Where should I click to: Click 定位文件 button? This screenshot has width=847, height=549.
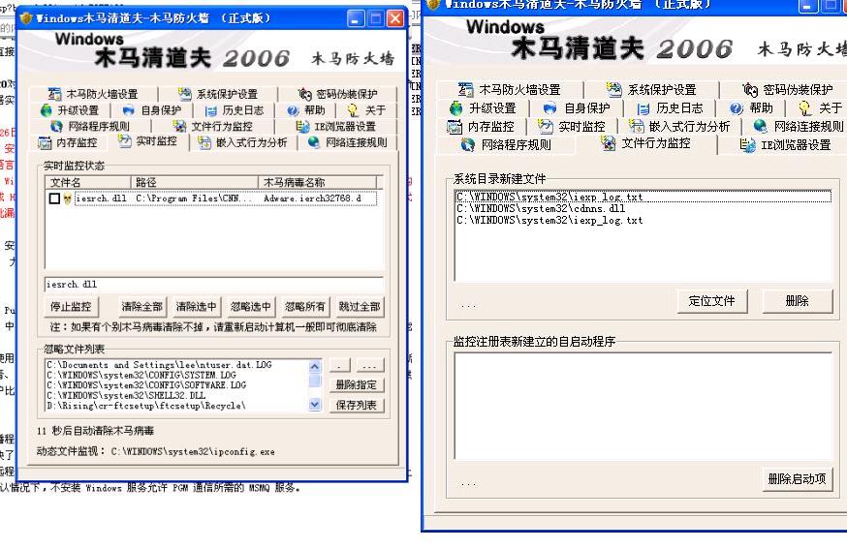712,301
